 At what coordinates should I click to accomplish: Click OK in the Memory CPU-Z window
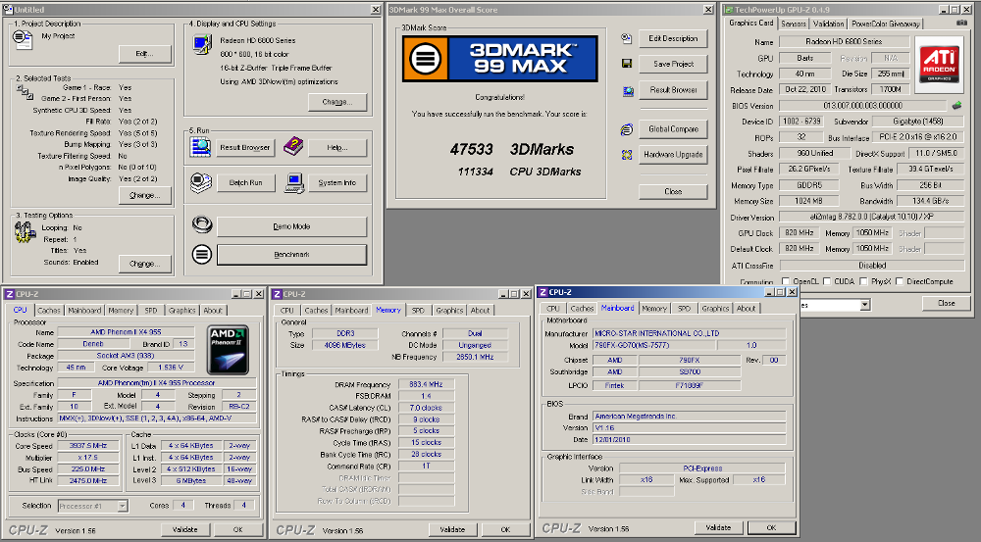tap(505, 529)
